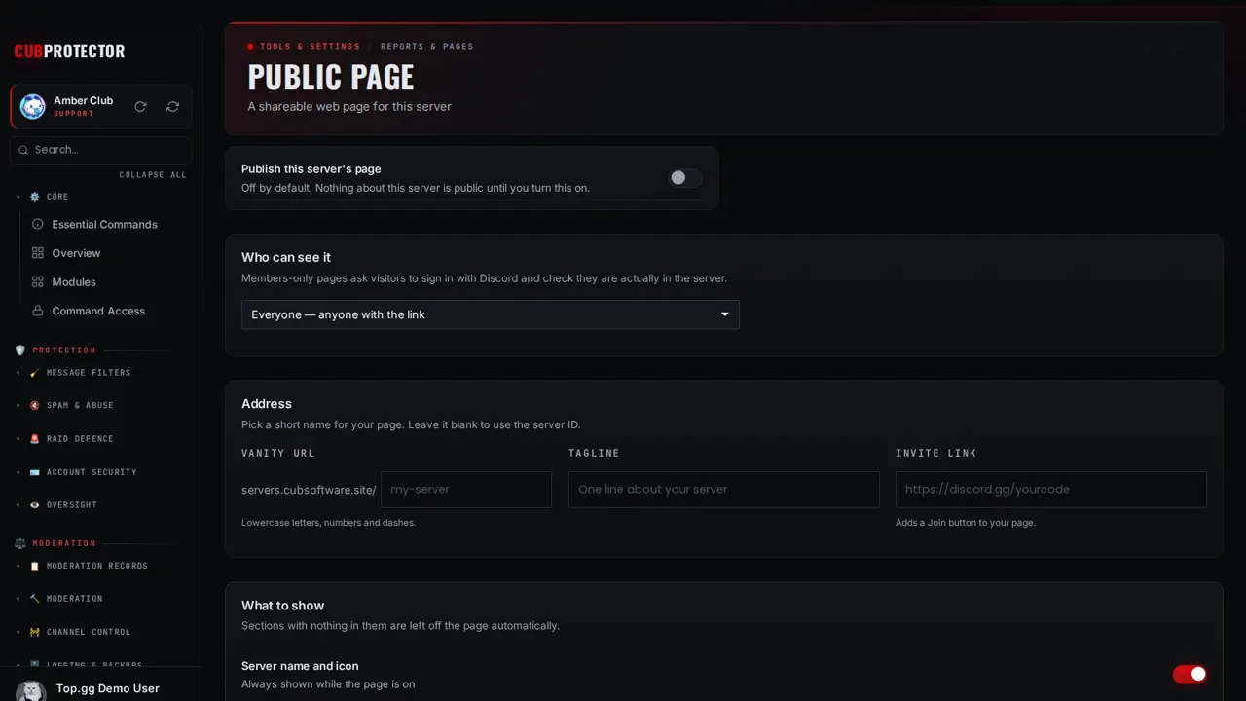The image size is (1246, 701).
Task: Click the CubProtector logo
Action: point(69,52)
